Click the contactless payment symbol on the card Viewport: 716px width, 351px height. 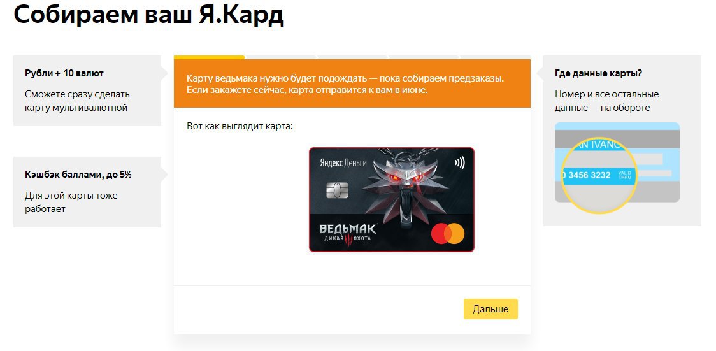tap(460, 162)
